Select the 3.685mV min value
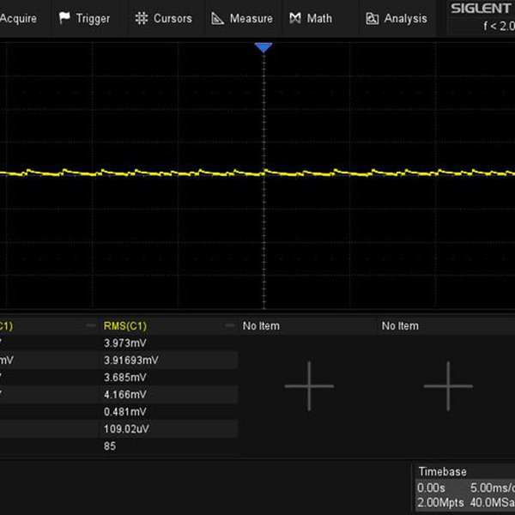 coord(125,377)
